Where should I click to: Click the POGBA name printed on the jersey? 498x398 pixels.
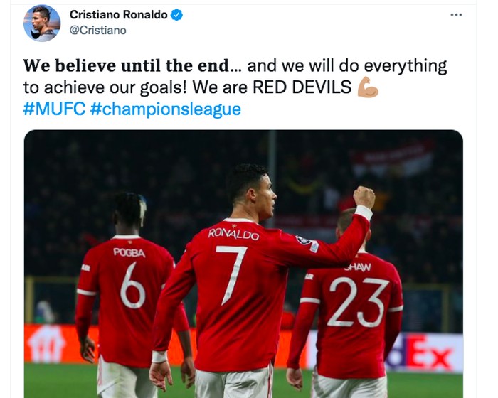click(129, 252)
